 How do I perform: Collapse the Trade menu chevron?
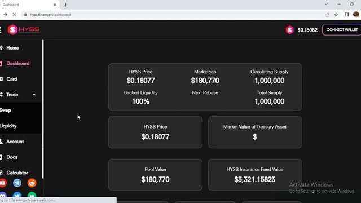[x=34, y=95]
